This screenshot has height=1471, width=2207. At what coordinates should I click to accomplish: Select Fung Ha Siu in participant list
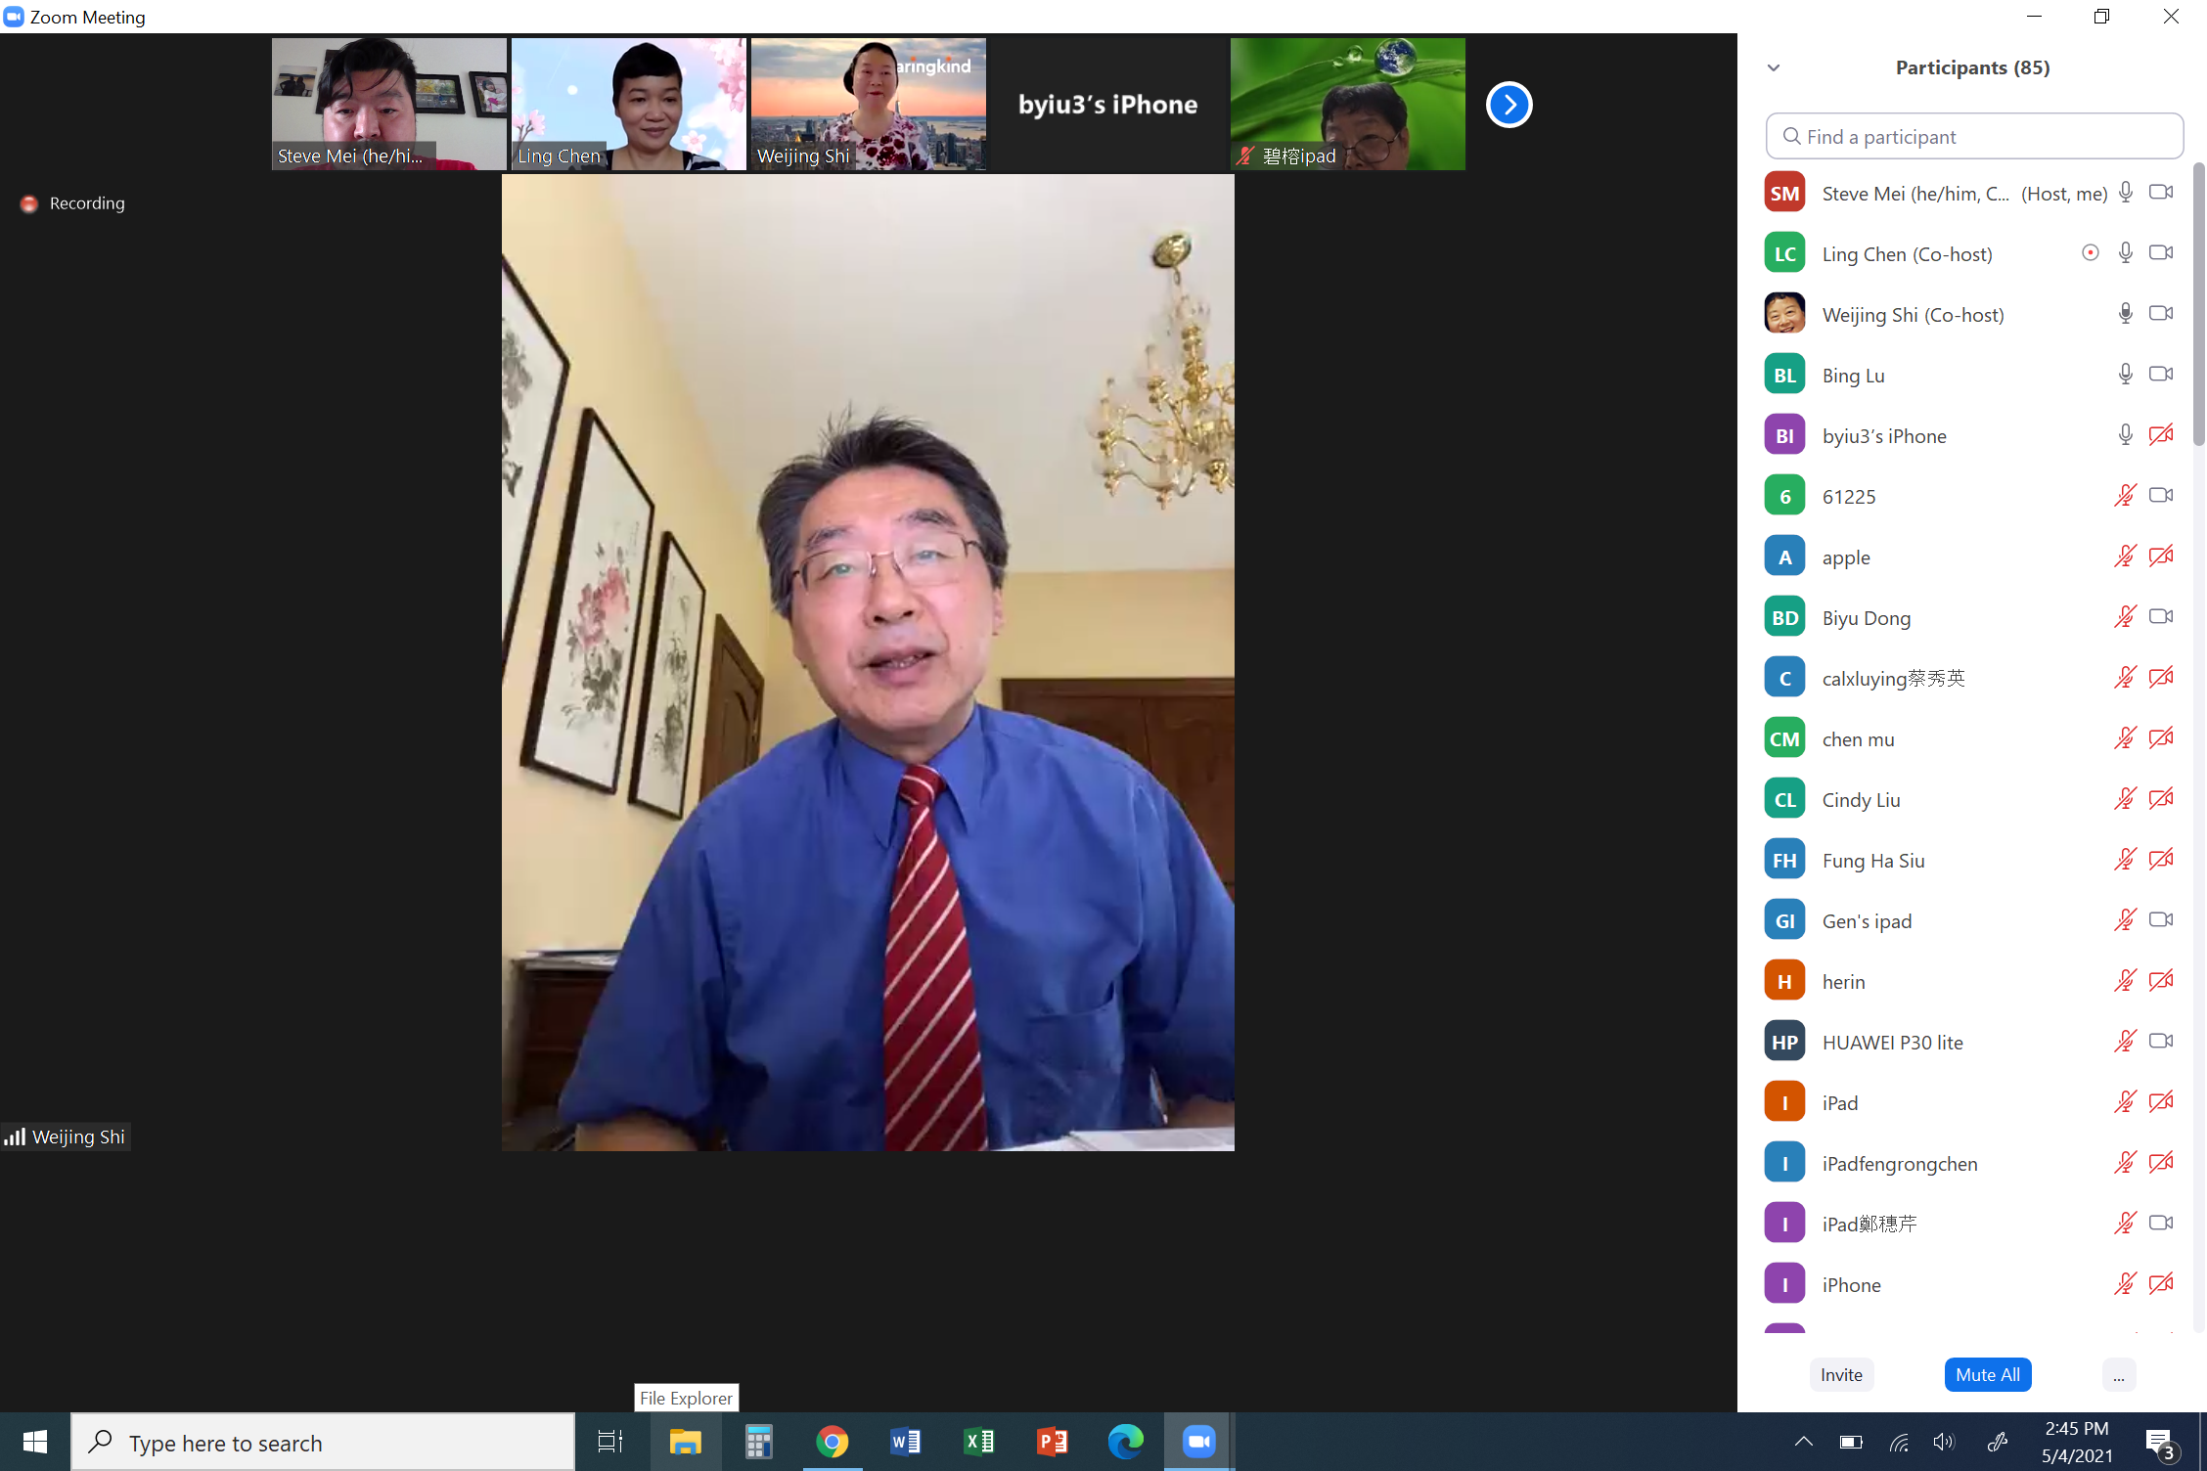(x=1872, y=860)
